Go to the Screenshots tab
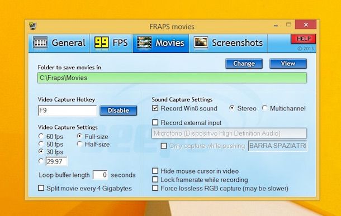Screen dimensions: 341x216 click(228, 43)
